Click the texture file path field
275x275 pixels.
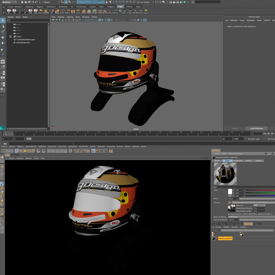click(x=253, y=203)
